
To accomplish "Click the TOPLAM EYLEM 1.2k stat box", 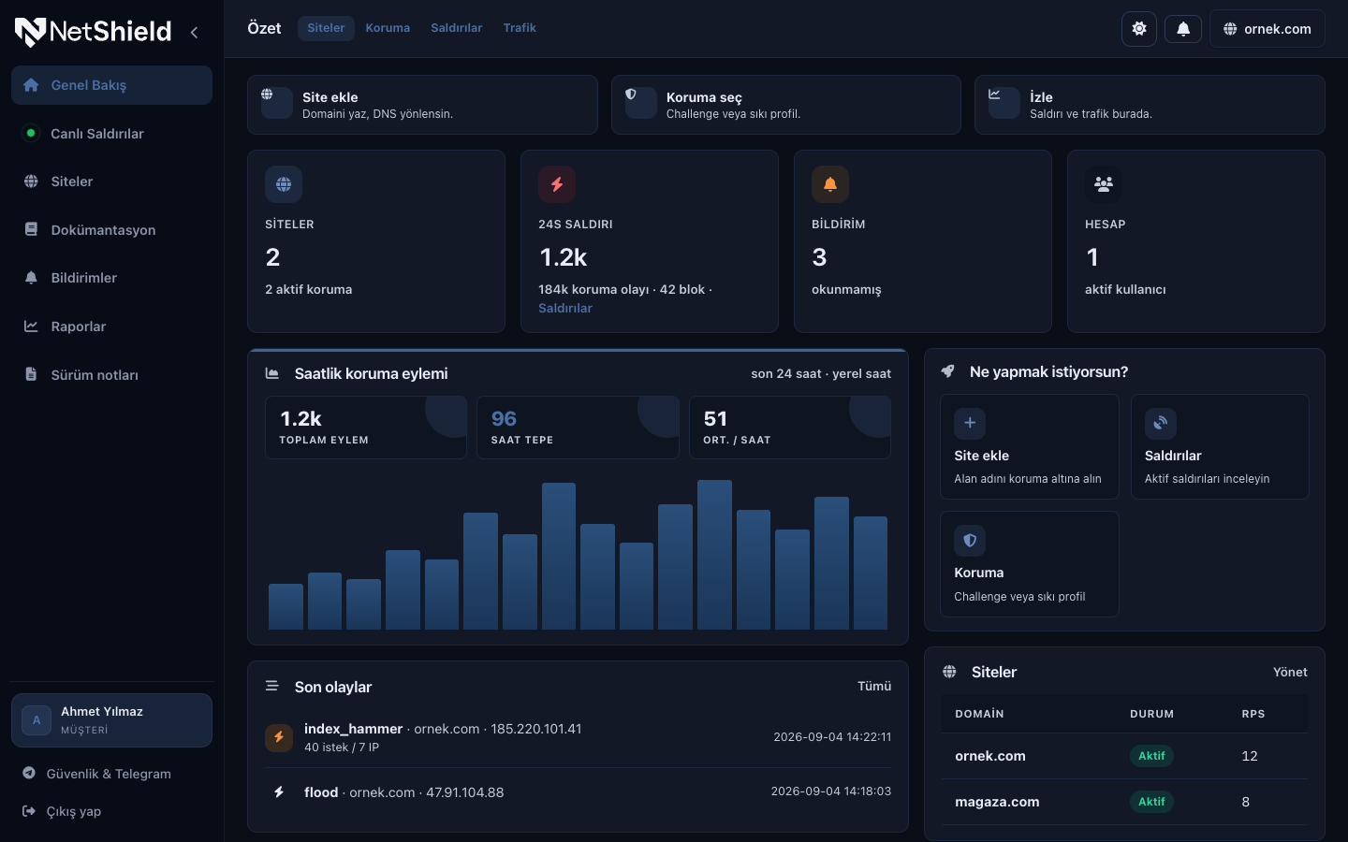I will click(x=366, y=428).
